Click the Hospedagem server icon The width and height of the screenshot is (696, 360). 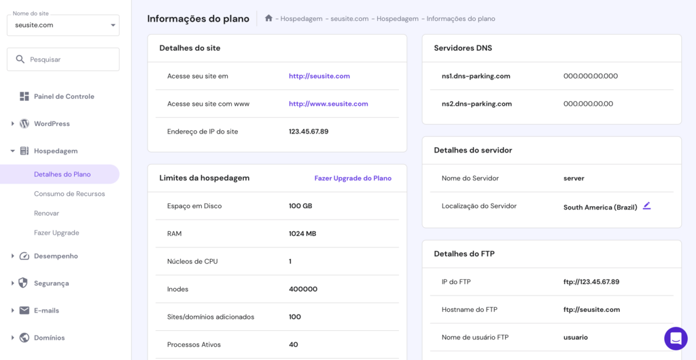[24, 151]
